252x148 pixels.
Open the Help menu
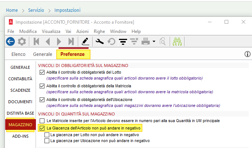point(136,31)
